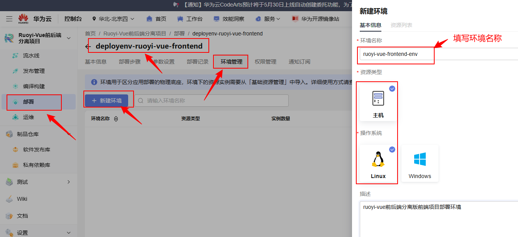Select the Windows operating system card
This screenshot has height=237, width=518.
click(420, 163)
